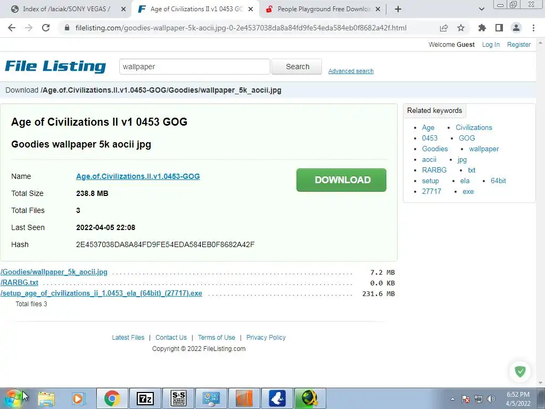Screen dimensions: 545x409
Task: Expand the tab search dropdown arrow
Action: (x=481, y=9)
